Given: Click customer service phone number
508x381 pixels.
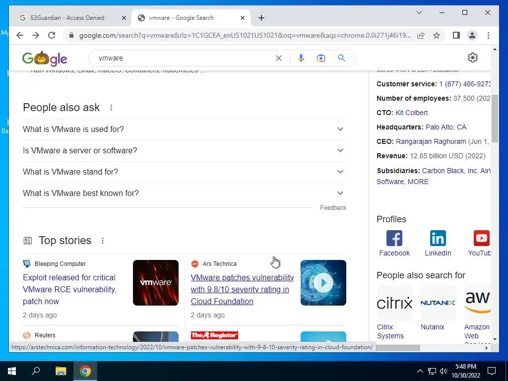Looking at the screenshot, I should pyautogui.click(x=465, y=84).
